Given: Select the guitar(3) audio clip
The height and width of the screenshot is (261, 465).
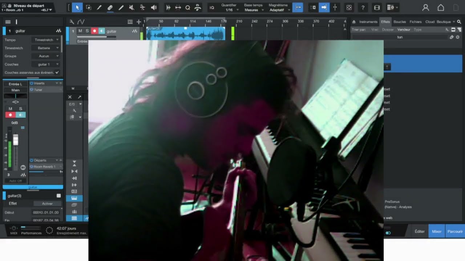Looking at the screenshot, I should [x=186, y=33].
